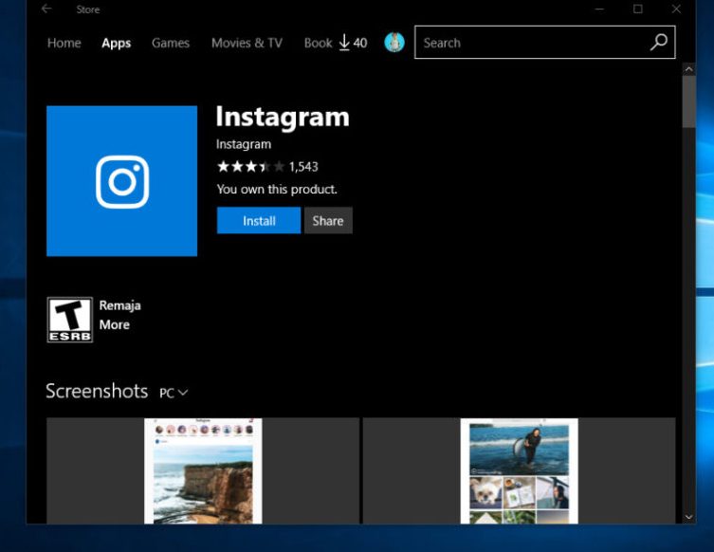Open the surfer photo grid screenshot
This screenshot has width=714, height=552.
point(519,471)
